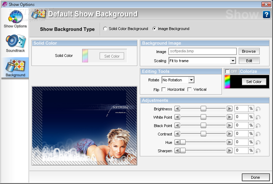Click the Contrast percent value field

click(241, 134)
